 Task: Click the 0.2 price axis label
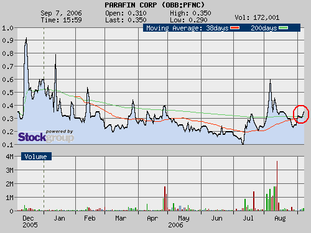7,132
